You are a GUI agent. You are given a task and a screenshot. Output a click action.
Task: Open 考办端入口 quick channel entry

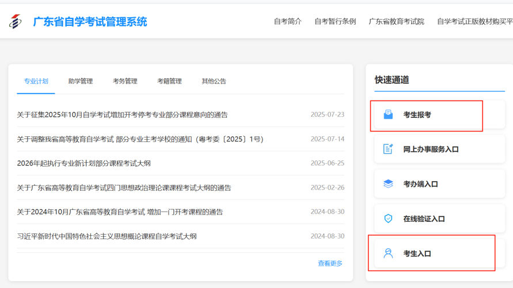tap(439, 184)
